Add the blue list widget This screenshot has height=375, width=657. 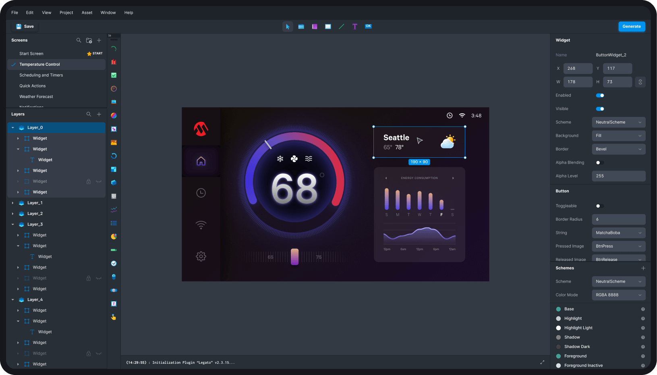(x=114, y=223)
